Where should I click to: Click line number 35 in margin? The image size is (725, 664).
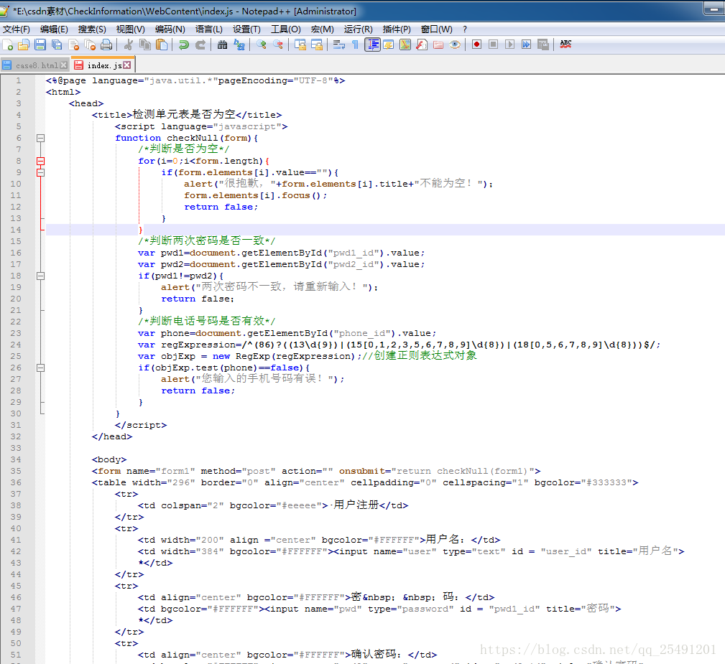(x=16, y=471)
